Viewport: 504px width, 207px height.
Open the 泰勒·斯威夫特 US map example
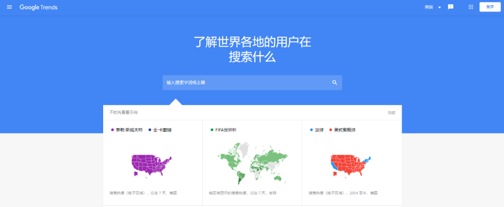click(153, 163)
